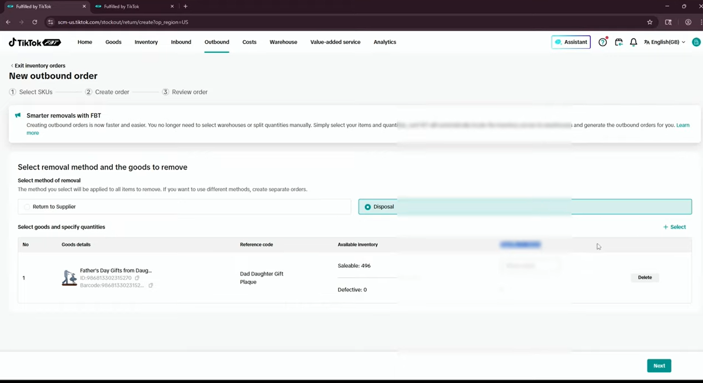
Task: Open the Inbound menu
Action: [181, 42]
